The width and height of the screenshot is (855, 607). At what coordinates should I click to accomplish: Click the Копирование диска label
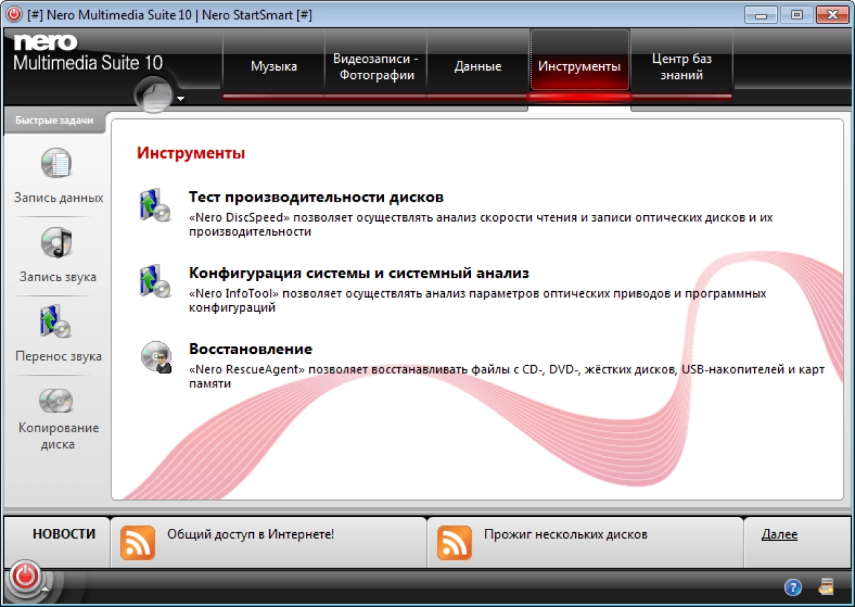coord(59,436)
